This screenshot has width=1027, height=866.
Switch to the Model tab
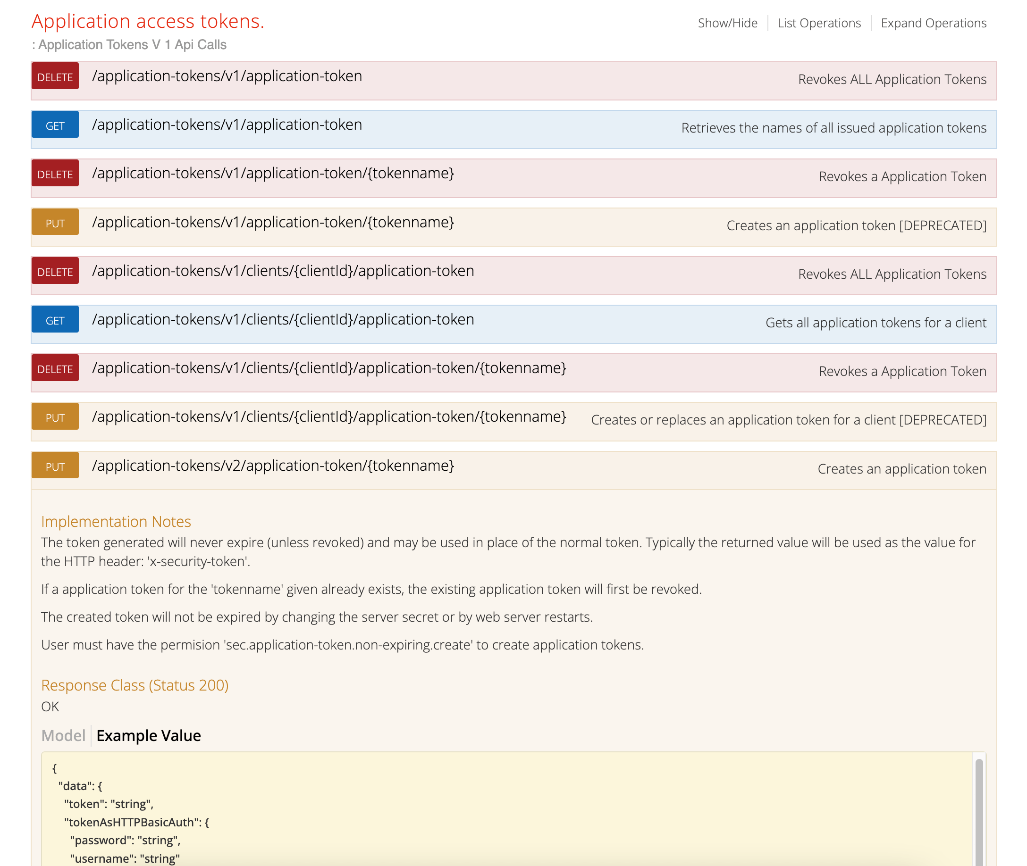pos(63,735)
